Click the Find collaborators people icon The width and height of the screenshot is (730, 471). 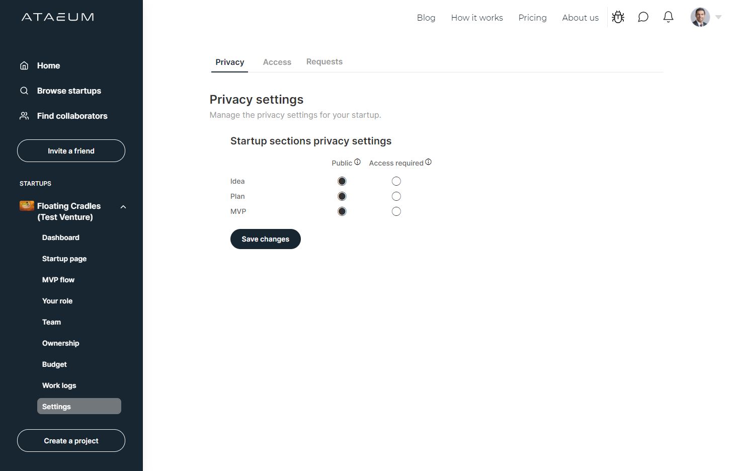[24, 116]
